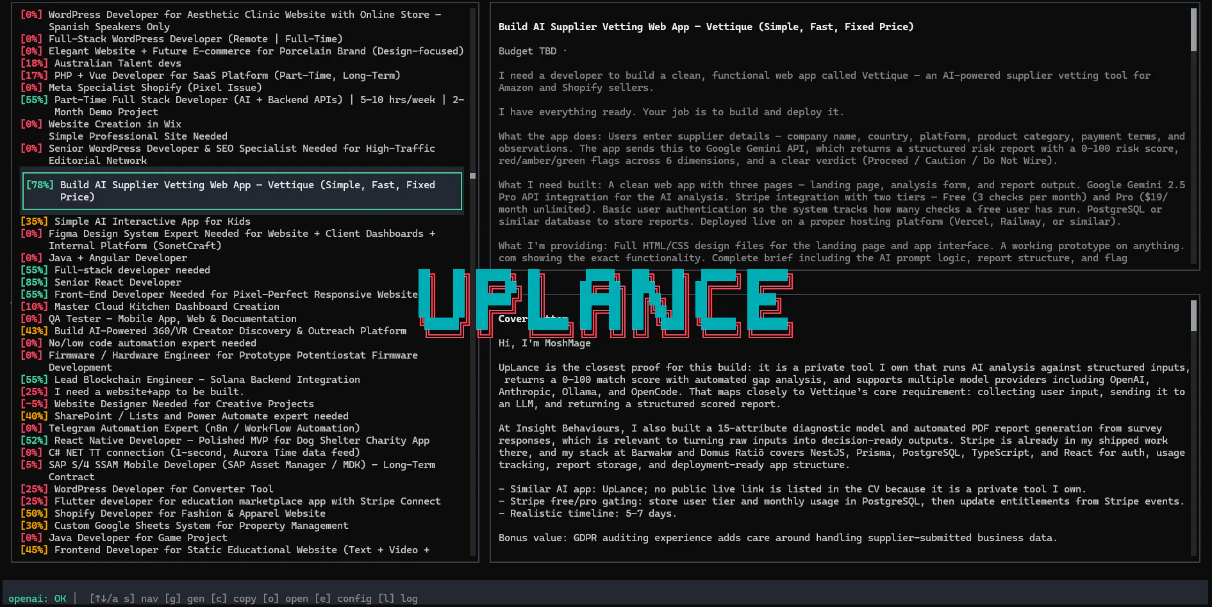1212x607 pixels.
Task: Choose the Lead Blockchain Engineer – Solana job
Action: [x=242, y=380]
